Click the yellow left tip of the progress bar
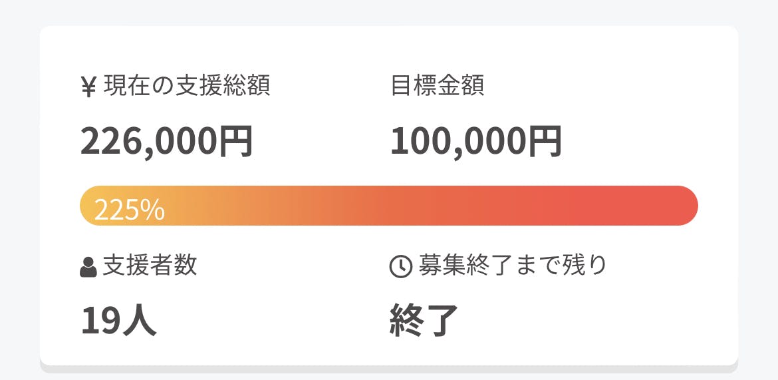Screen dimensions: 778x380 tap(86, 206)
